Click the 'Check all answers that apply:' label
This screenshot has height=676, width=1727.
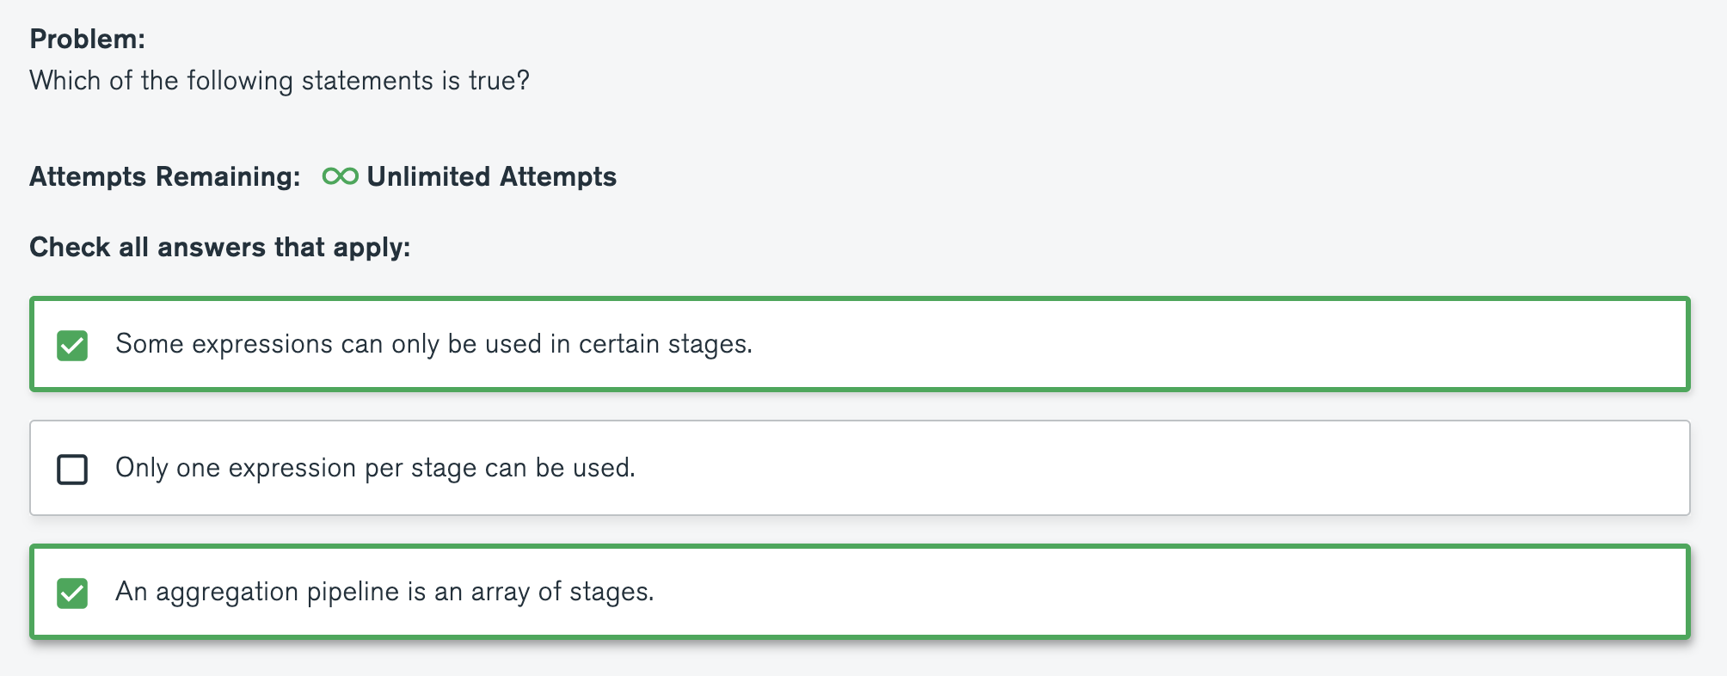click(220, 247)
